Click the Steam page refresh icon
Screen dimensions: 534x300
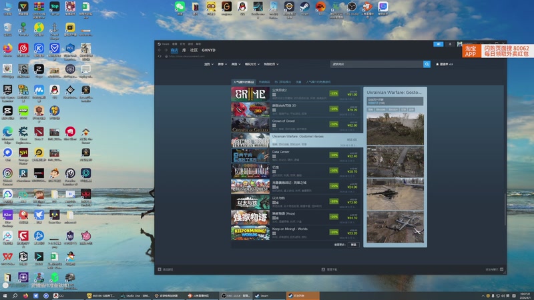[160, 56]
